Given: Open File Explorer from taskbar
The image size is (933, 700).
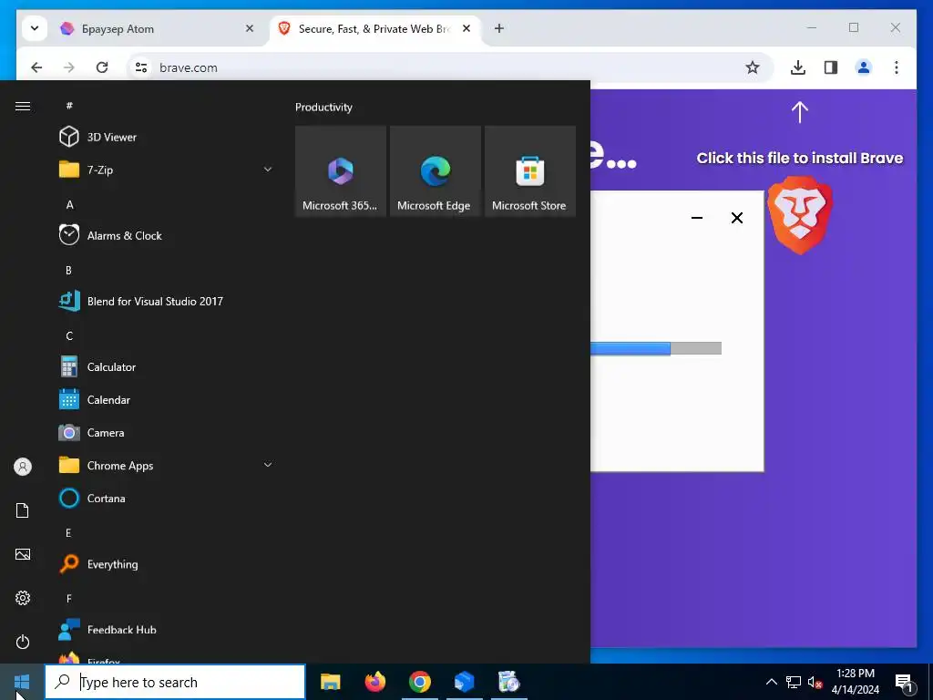Looking at the screenshot, I should point(330,682).
